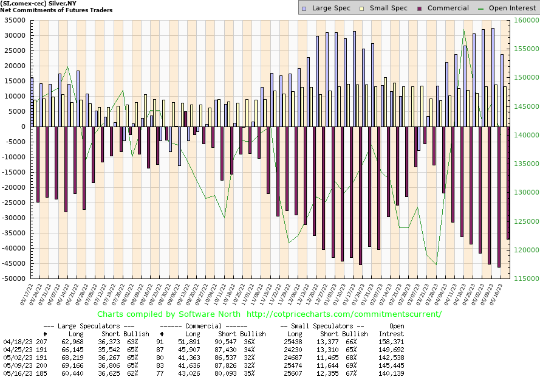Select the Large Spec legend label
The width and height of the screenshot is (540, 377).
coord(332,8)
